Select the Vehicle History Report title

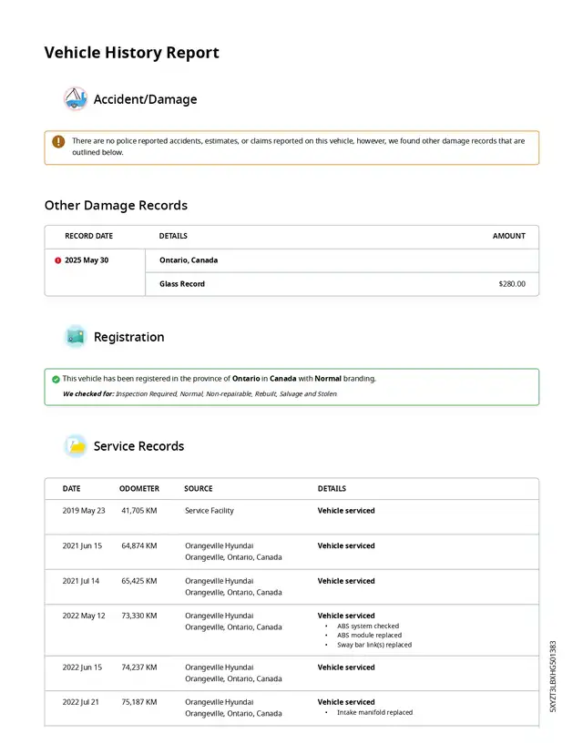(131, 53)
